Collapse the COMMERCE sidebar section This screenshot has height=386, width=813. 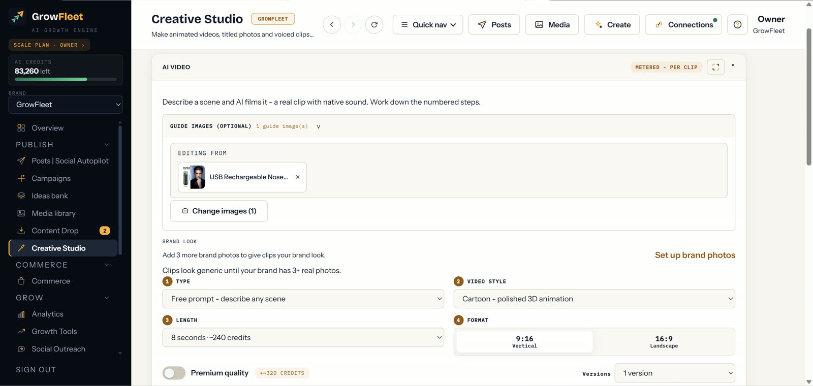[107, 265]
